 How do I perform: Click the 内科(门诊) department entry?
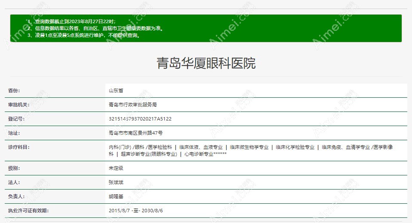[120, 147]
